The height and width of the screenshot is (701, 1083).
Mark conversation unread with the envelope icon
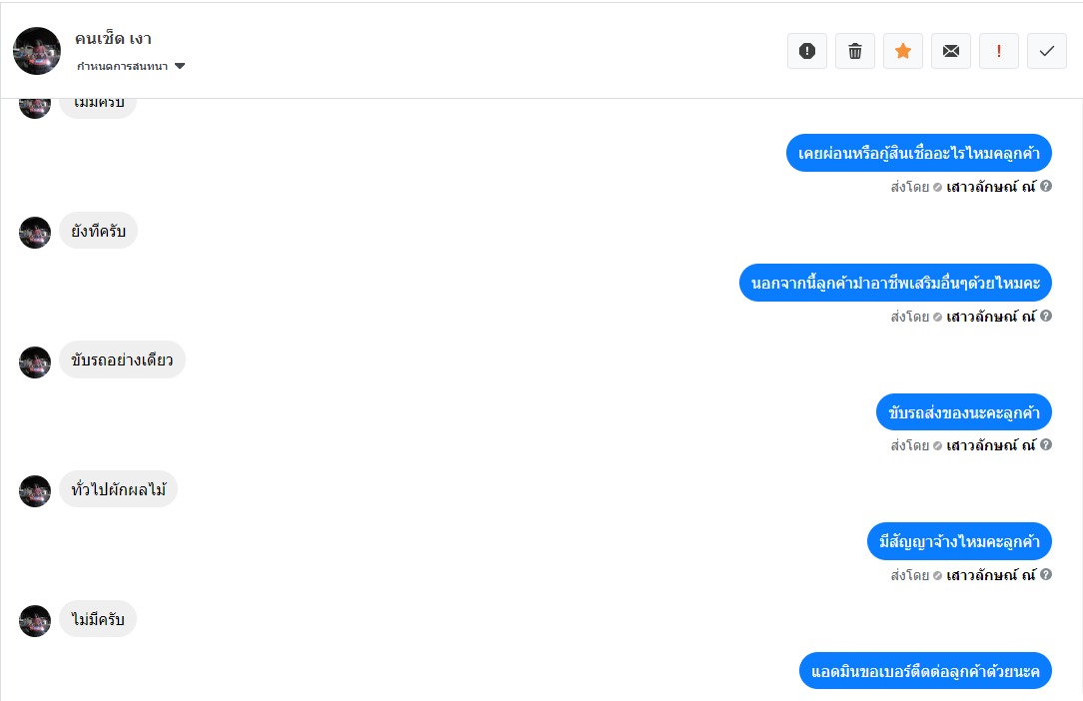click(x=951, y=51)
